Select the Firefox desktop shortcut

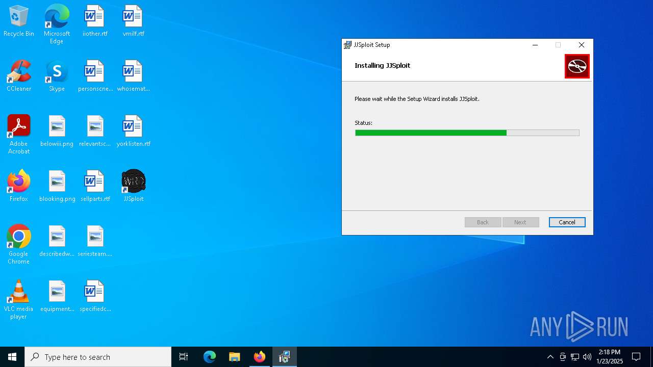[19, 187]
